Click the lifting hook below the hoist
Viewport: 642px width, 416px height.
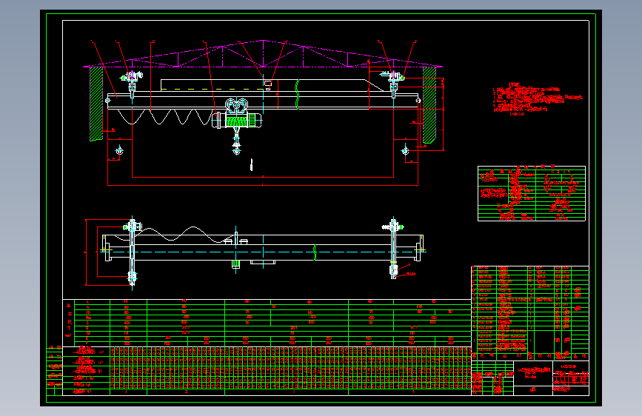tap(236, 142)
